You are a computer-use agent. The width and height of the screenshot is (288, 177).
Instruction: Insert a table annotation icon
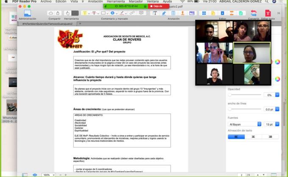tap(173, 13)
